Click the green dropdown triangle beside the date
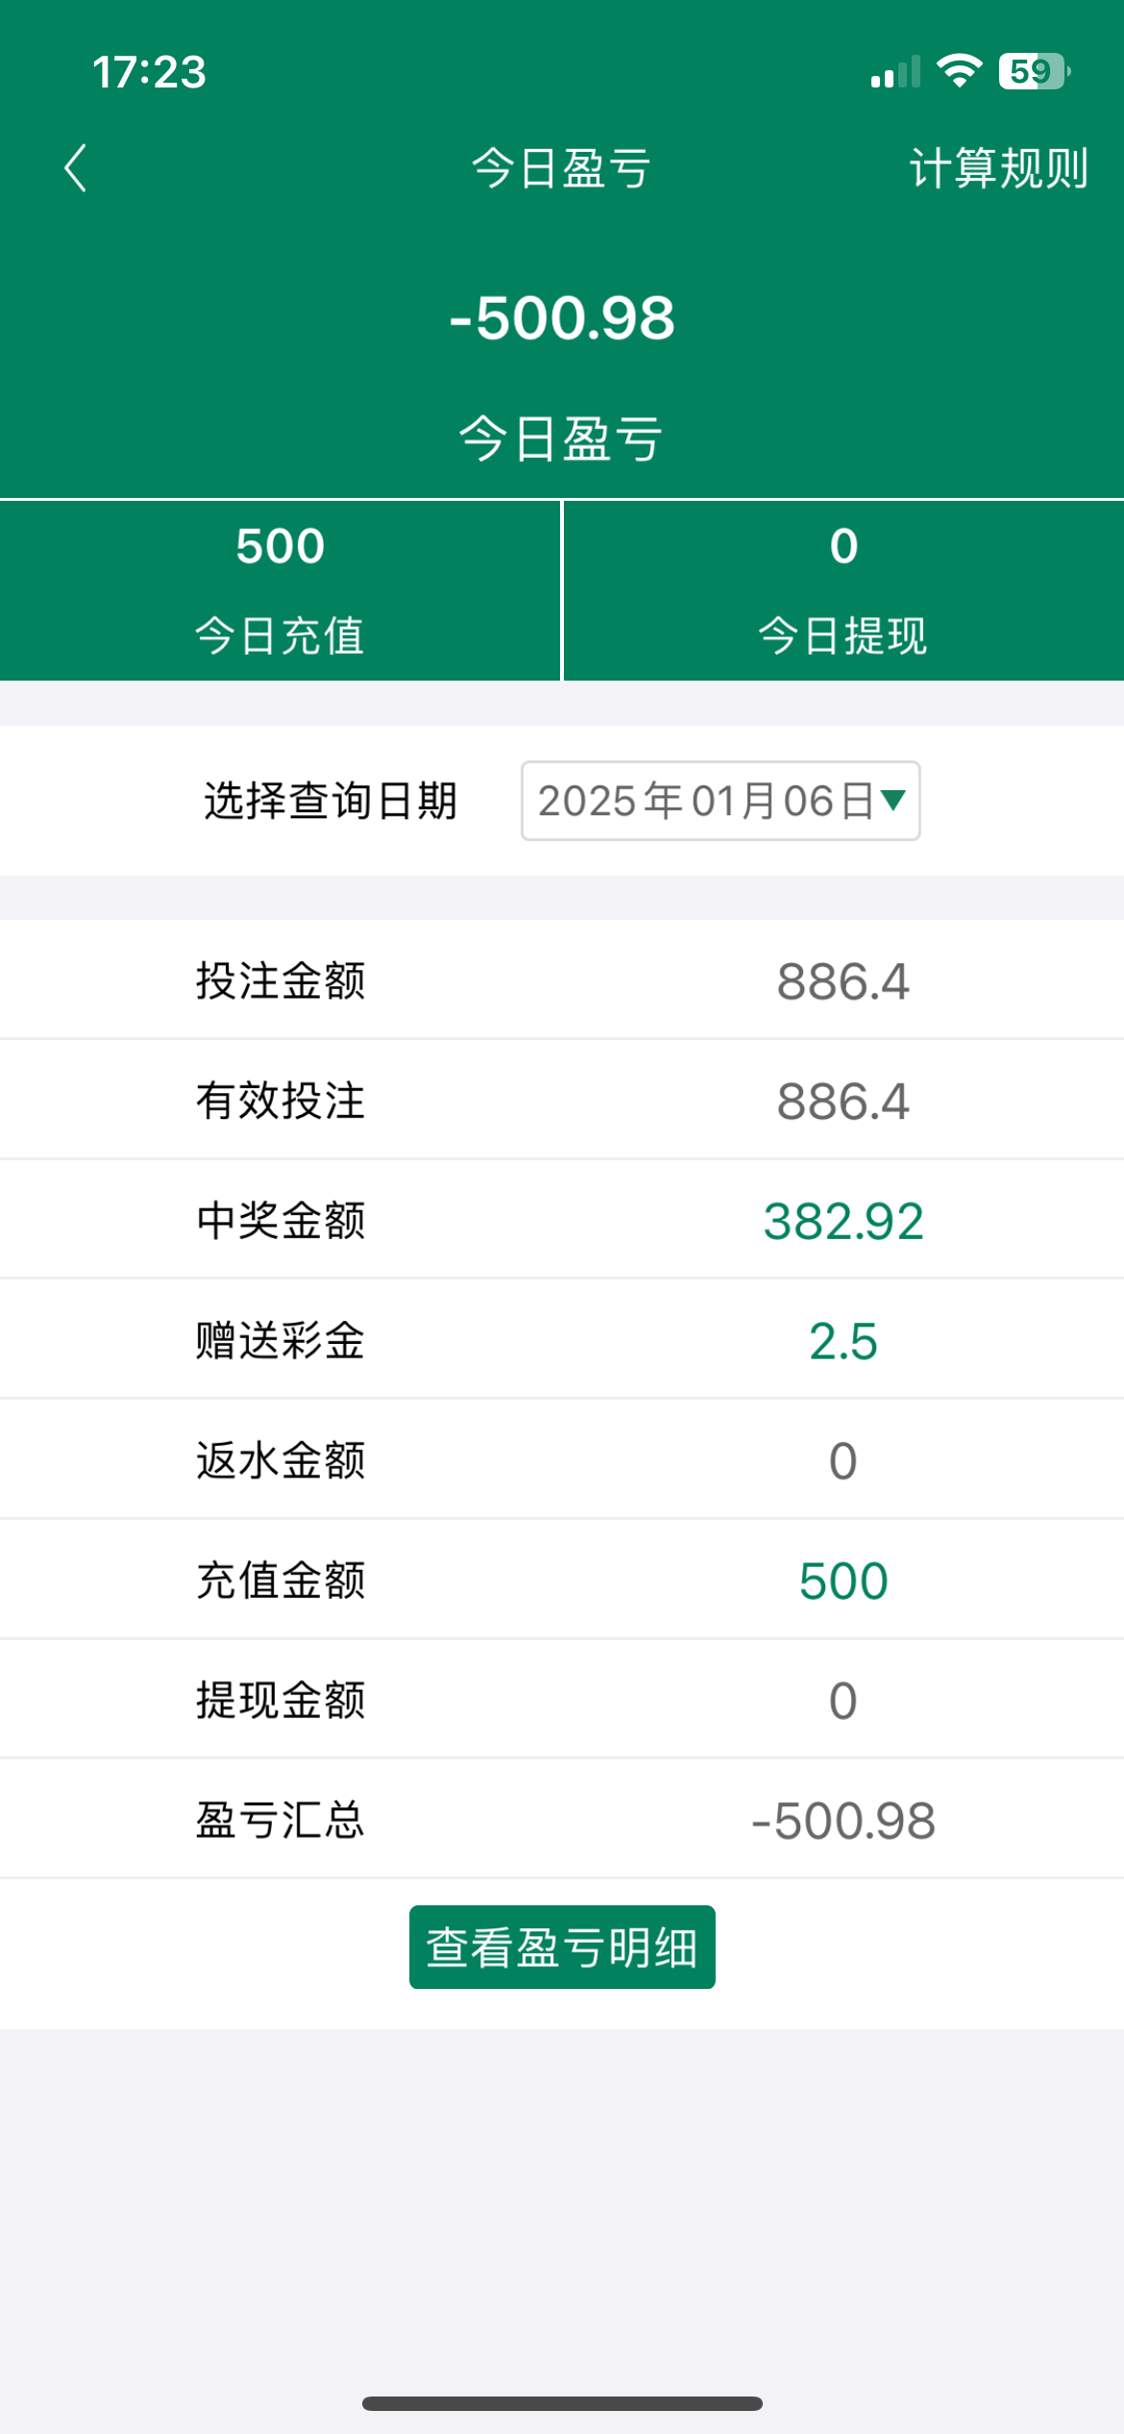1124x2434 pixels. tap(892, 800)
